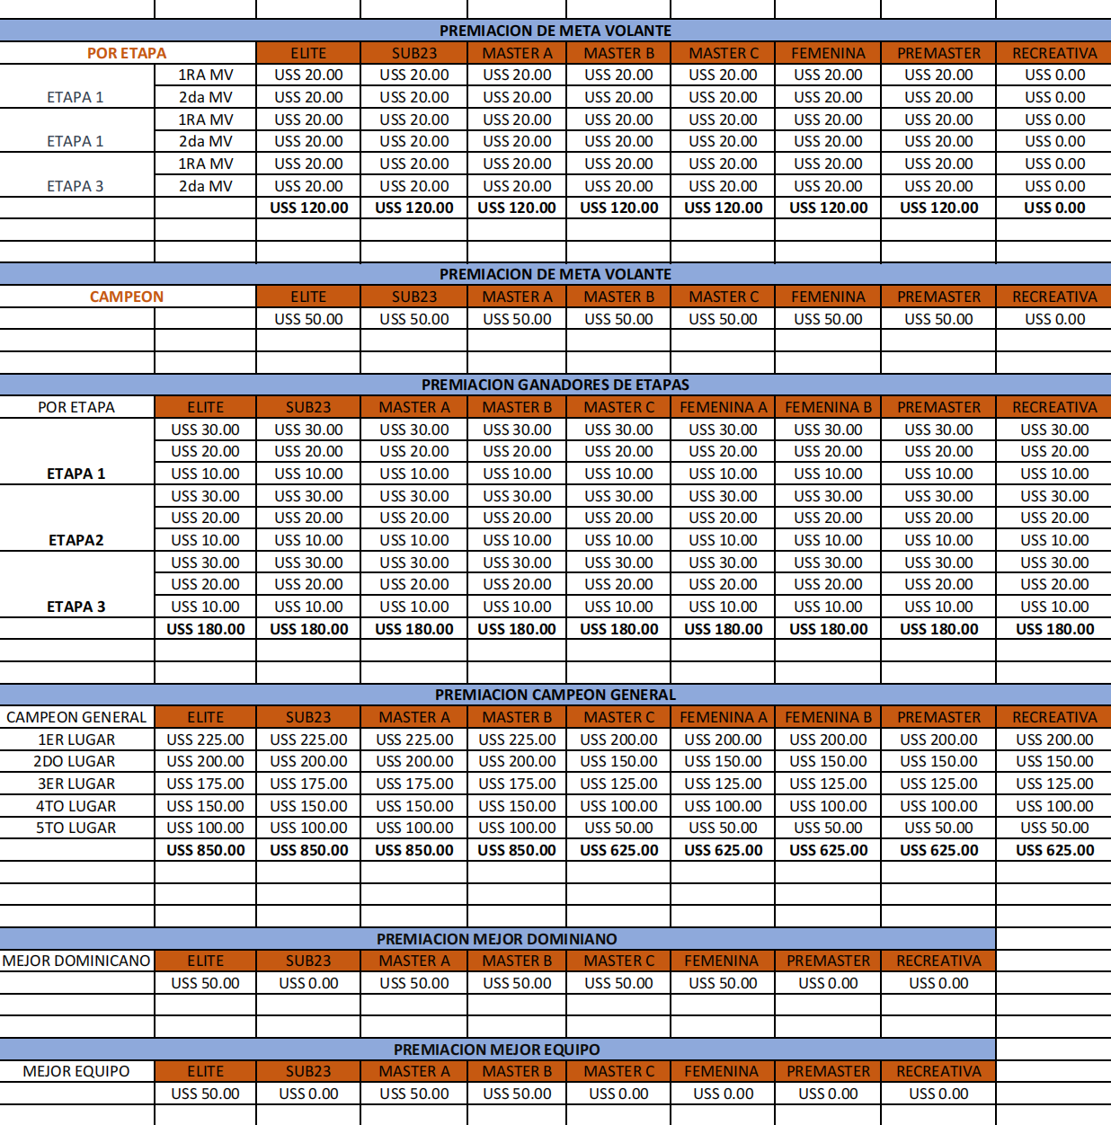Select the PREMIACION MEJOR DOMINIANO title cell
The height and width of the screenshot is (1125, 1111).
(x=496, y=939)
